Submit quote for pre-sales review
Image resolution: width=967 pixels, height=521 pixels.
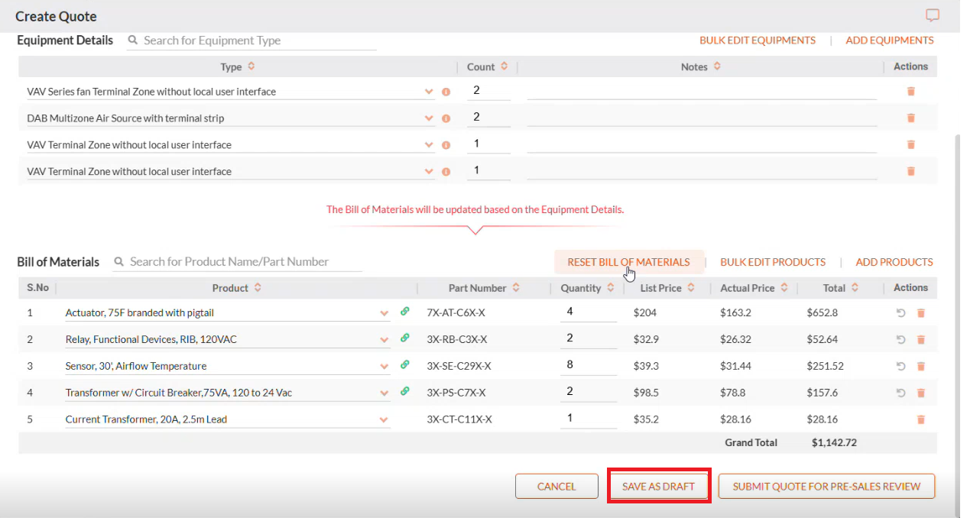pyautogui.click(x=826, y=487)
